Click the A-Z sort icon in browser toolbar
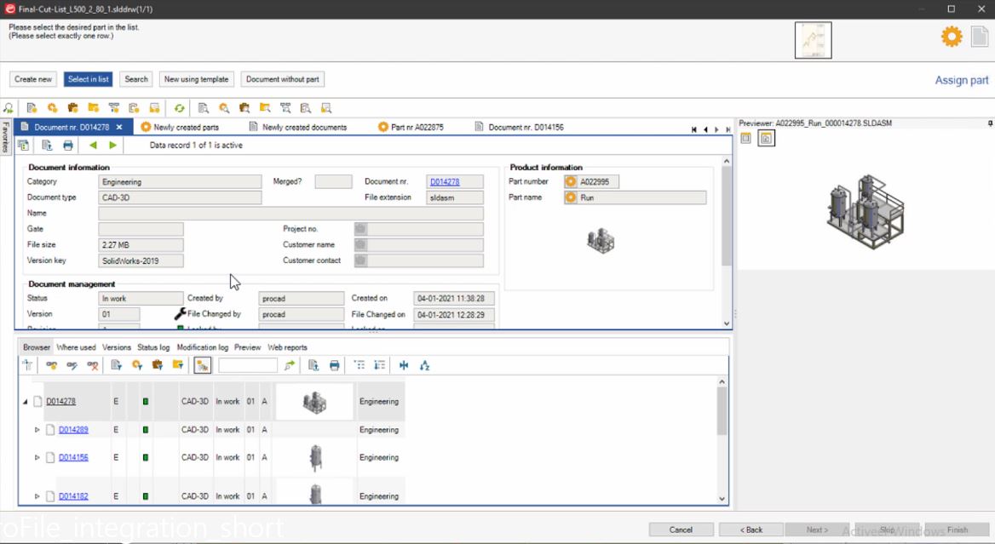995x544 pixels. [x=424, y=365]
